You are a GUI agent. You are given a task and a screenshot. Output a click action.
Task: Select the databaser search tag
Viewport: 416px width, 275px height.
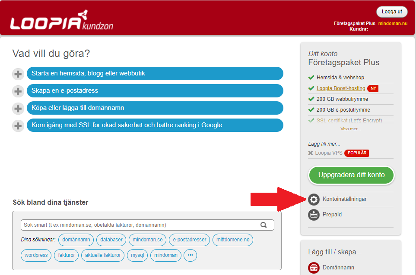pos(111,240)
